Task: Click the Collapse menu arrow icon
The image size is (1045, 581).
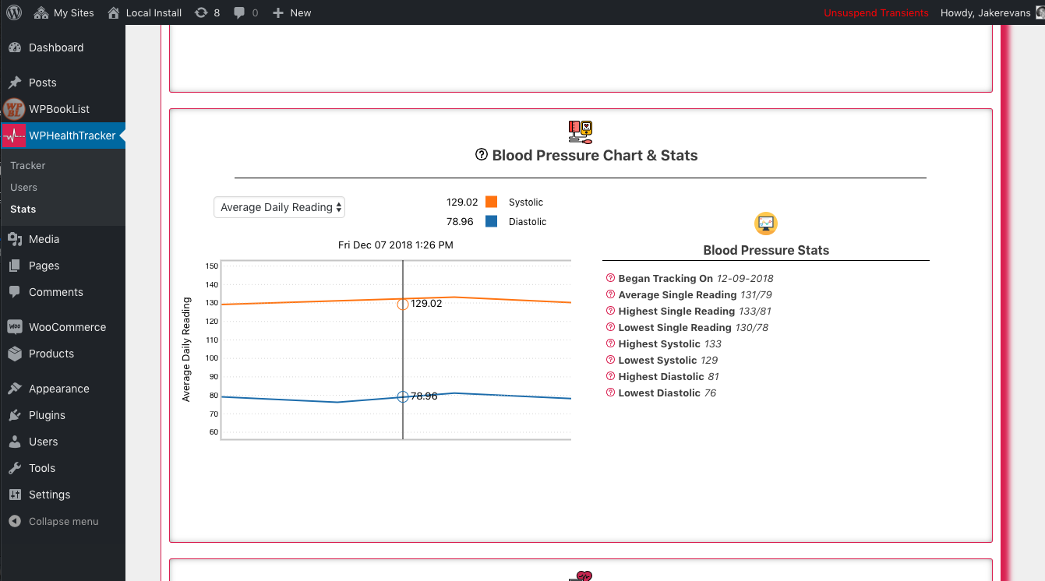Action: (x=15, y=521)
